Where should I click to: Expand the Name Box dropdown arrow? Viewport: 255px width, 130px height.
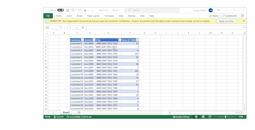pyautogui.click(x=60, y=27)
